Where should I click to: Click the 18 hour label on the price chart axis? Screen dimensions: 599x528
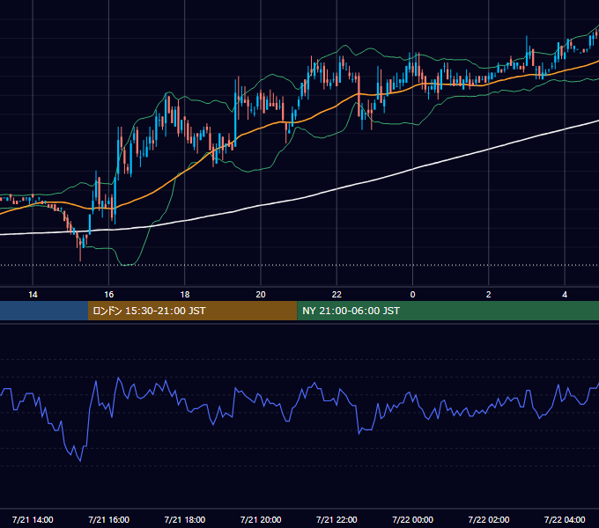185,295
